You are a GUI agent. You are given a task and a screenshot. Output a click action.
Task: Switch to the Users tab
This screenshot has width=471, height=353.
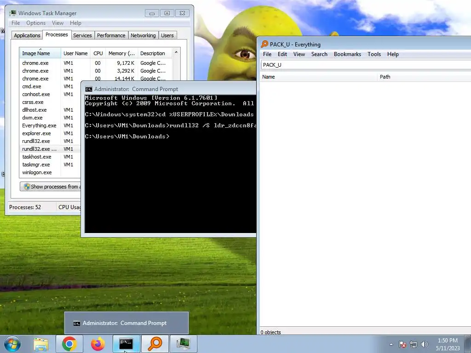(x=167, y=35)
